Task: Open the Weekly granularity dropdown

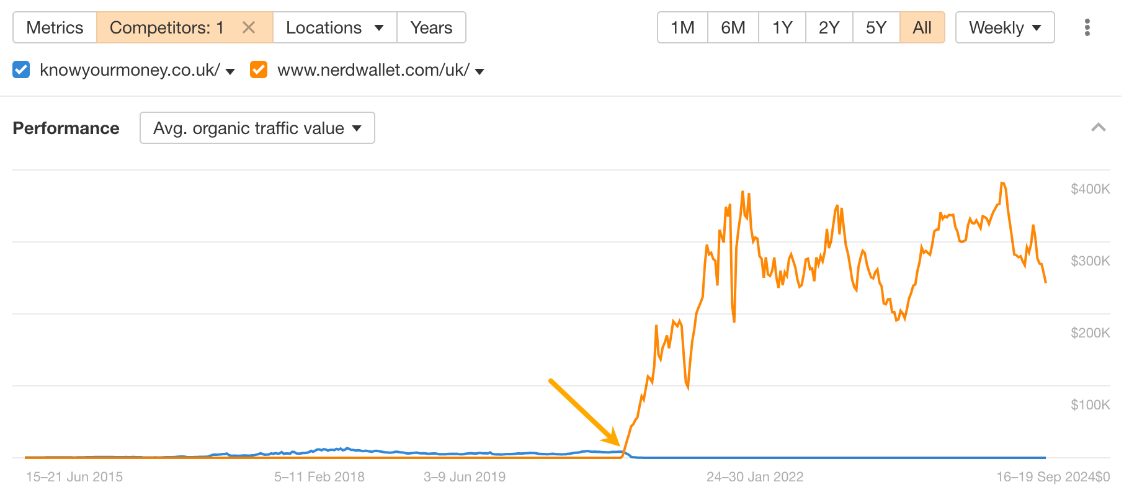Action: tap(1004, 27)
